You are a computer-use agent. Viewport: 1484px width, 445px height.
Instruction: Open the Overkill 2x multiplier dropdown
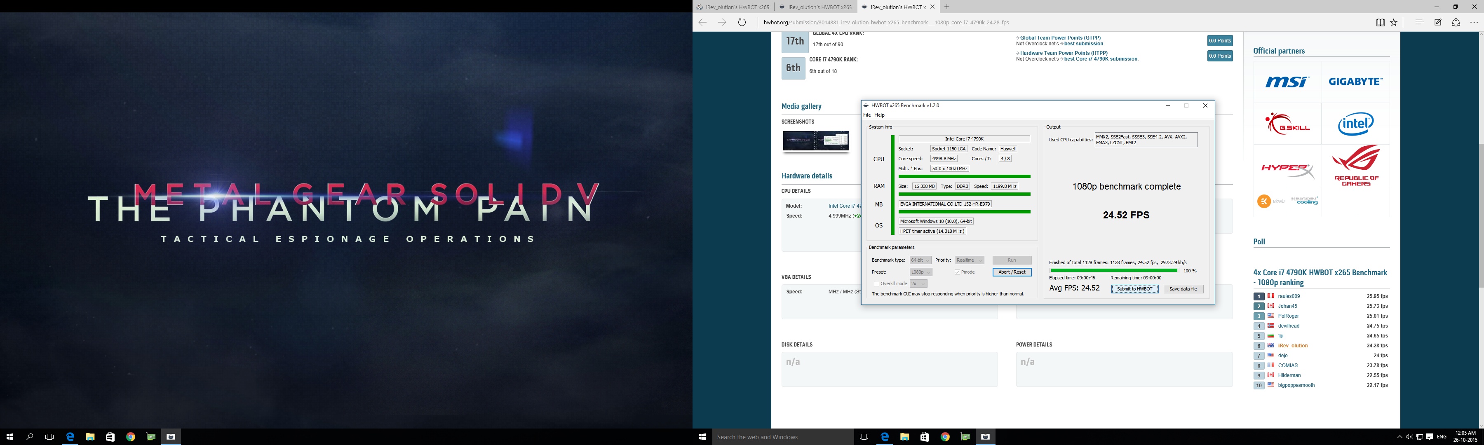tap(918, 284)
